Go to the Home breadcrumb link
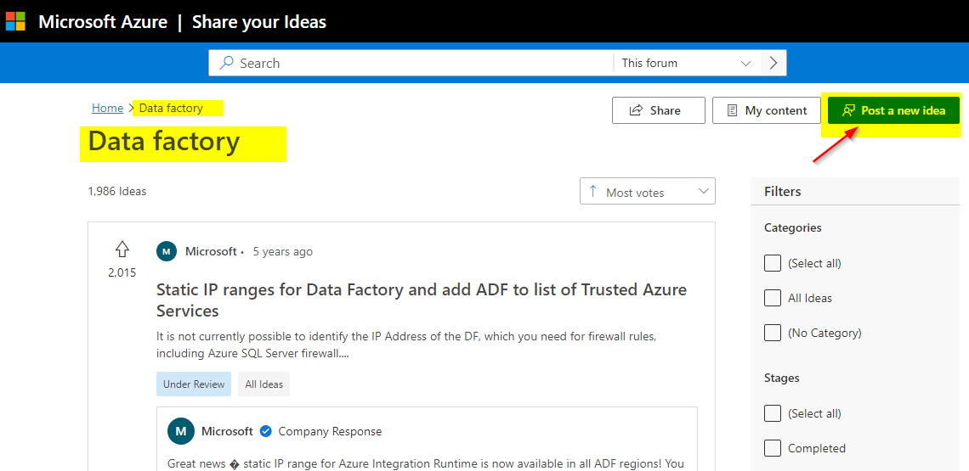 point(108,108)
